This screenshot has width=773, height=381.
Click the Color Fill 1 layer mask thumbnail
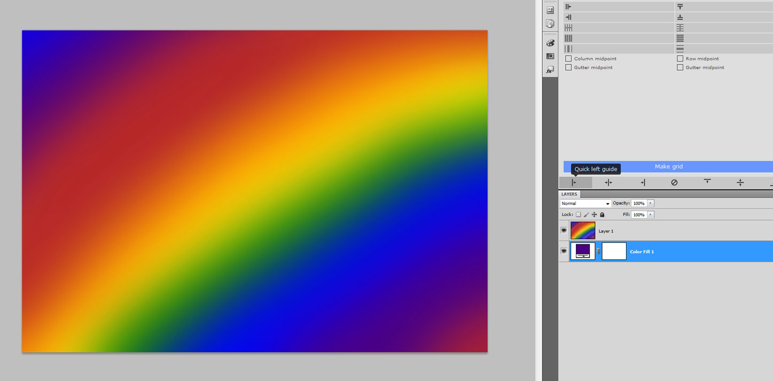613,251
